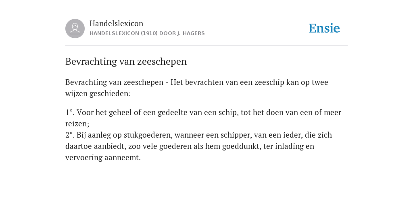
Task: Click the word 'goeddunkt' in the text
Action: (241, 146)
